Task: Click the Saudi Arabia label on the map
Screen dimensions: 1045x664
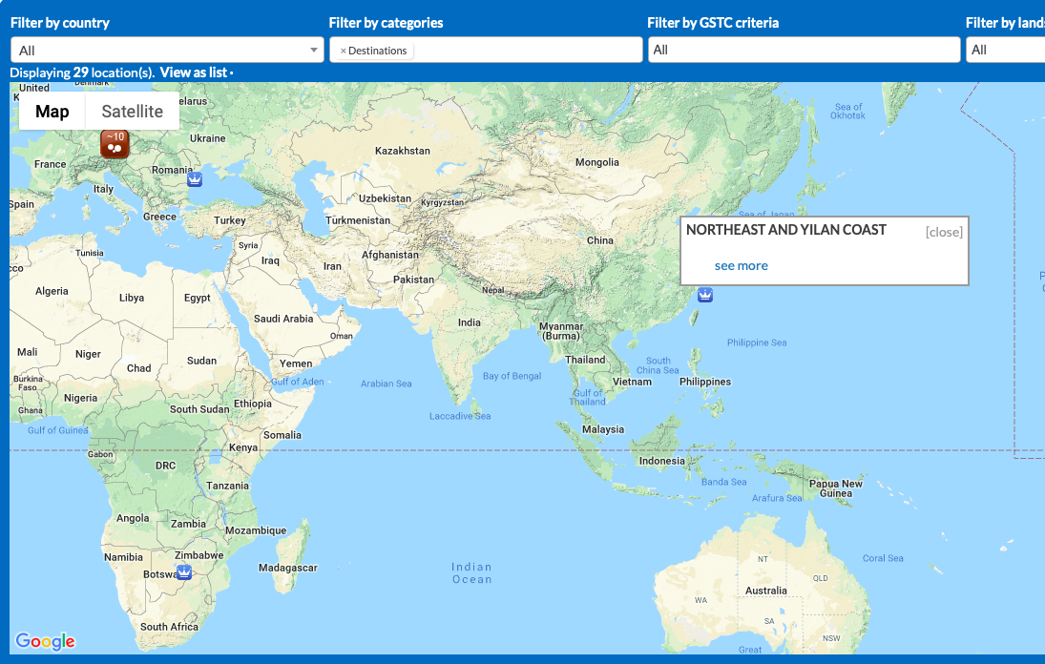Action: 283,319
